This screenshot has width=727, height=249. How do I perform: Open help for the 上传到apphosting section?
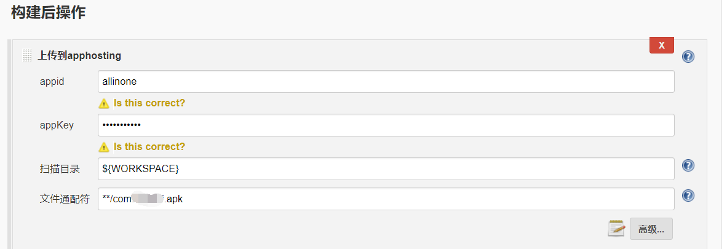click(x=688, y=57)
